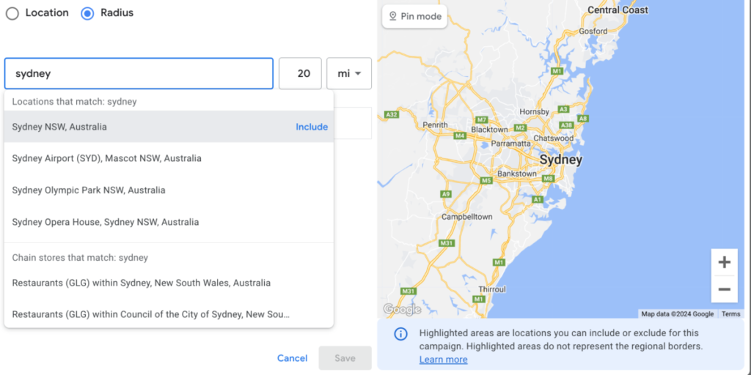The width and height of the screenshot is (751, 375).
Task: Click the Cancel button
Action: pos(292,358)
